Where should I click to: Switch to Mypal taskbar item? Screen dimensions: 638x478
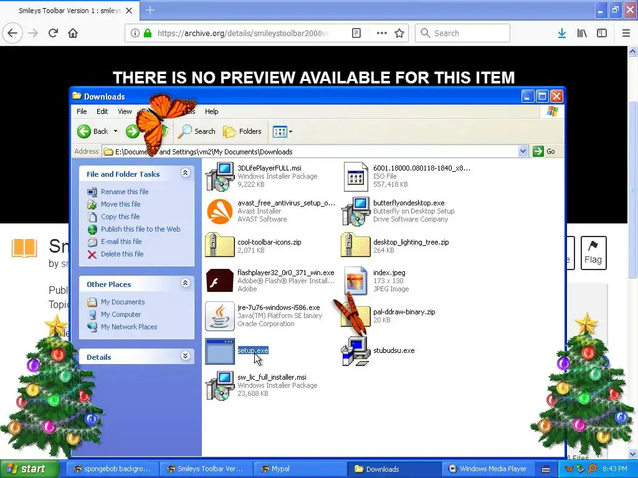click(x=300, y=469)
